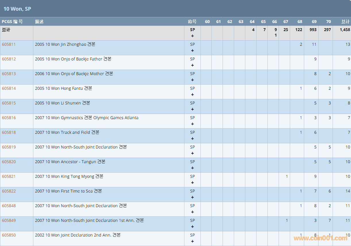Click the 总计 column header

[x=345, y=22]
